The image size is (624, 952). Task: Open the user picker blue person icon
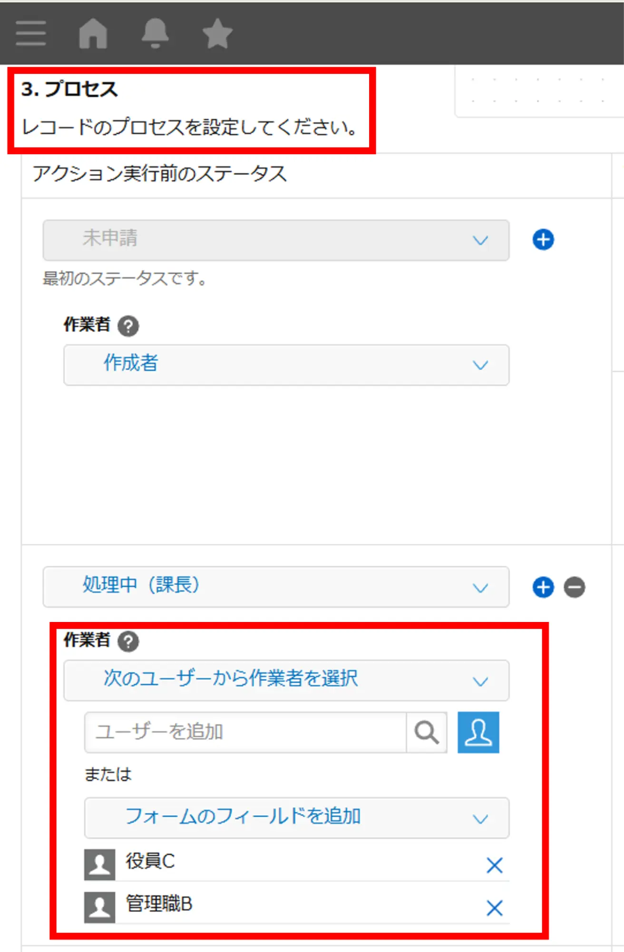(x=478, y=732)
